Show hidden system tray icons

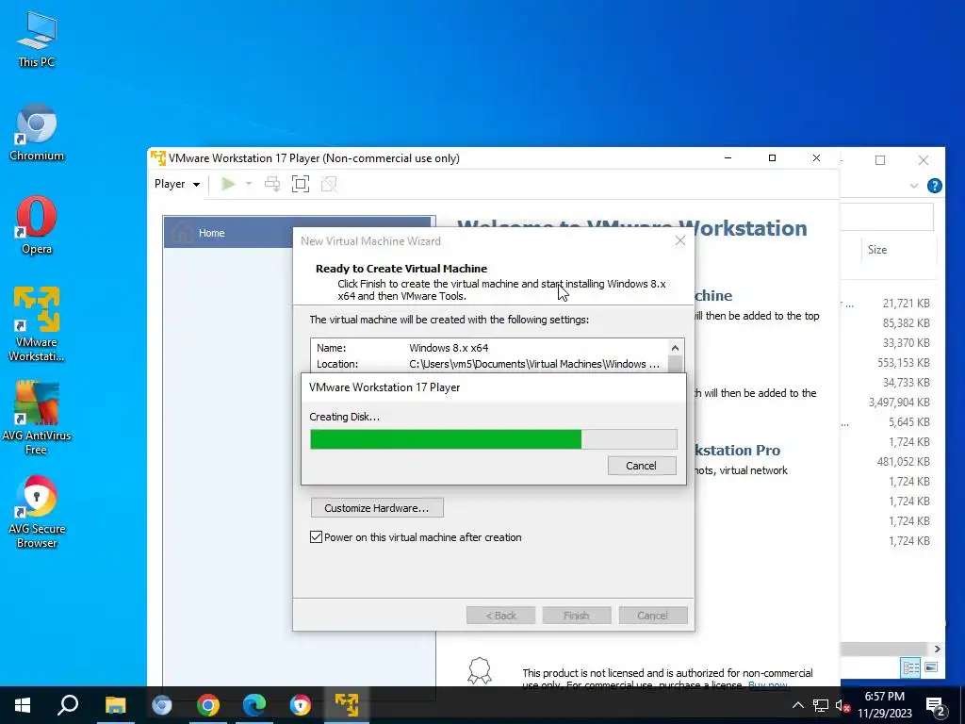point(797,705)
